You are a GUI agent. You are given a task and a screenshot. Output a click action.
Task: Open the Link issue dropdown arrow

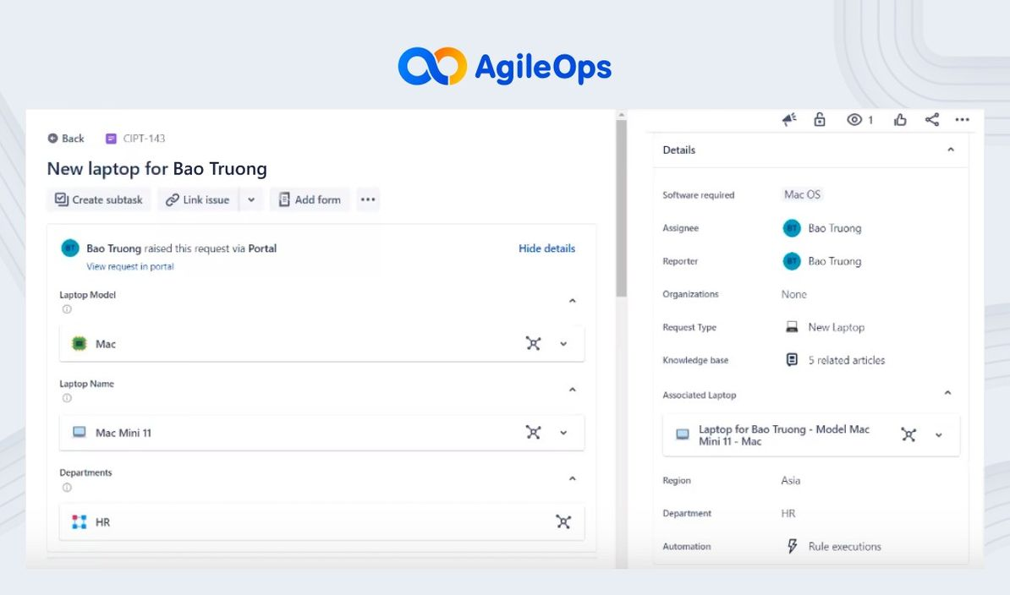tap(251, 199)
